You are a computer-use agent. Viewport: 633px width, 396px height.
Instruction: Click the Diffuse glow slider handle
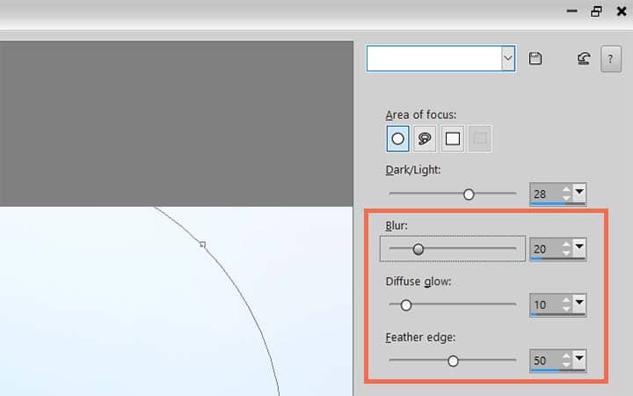click(x=406, y=305)
